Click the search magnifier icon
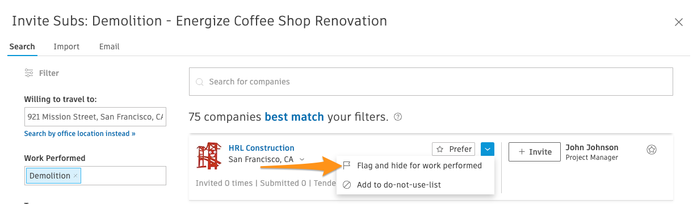This screenshot has width=697, height=204. pos(199,82)
